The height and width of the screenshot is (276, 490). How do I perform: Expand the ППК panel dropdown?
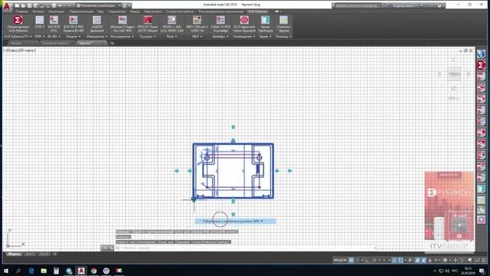click(x=39, y=37)
